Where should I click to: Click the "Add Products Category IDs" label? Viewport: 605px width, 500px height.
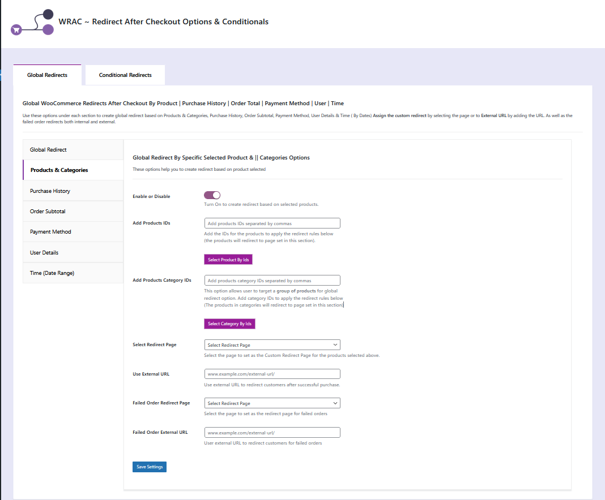point(162,280)
